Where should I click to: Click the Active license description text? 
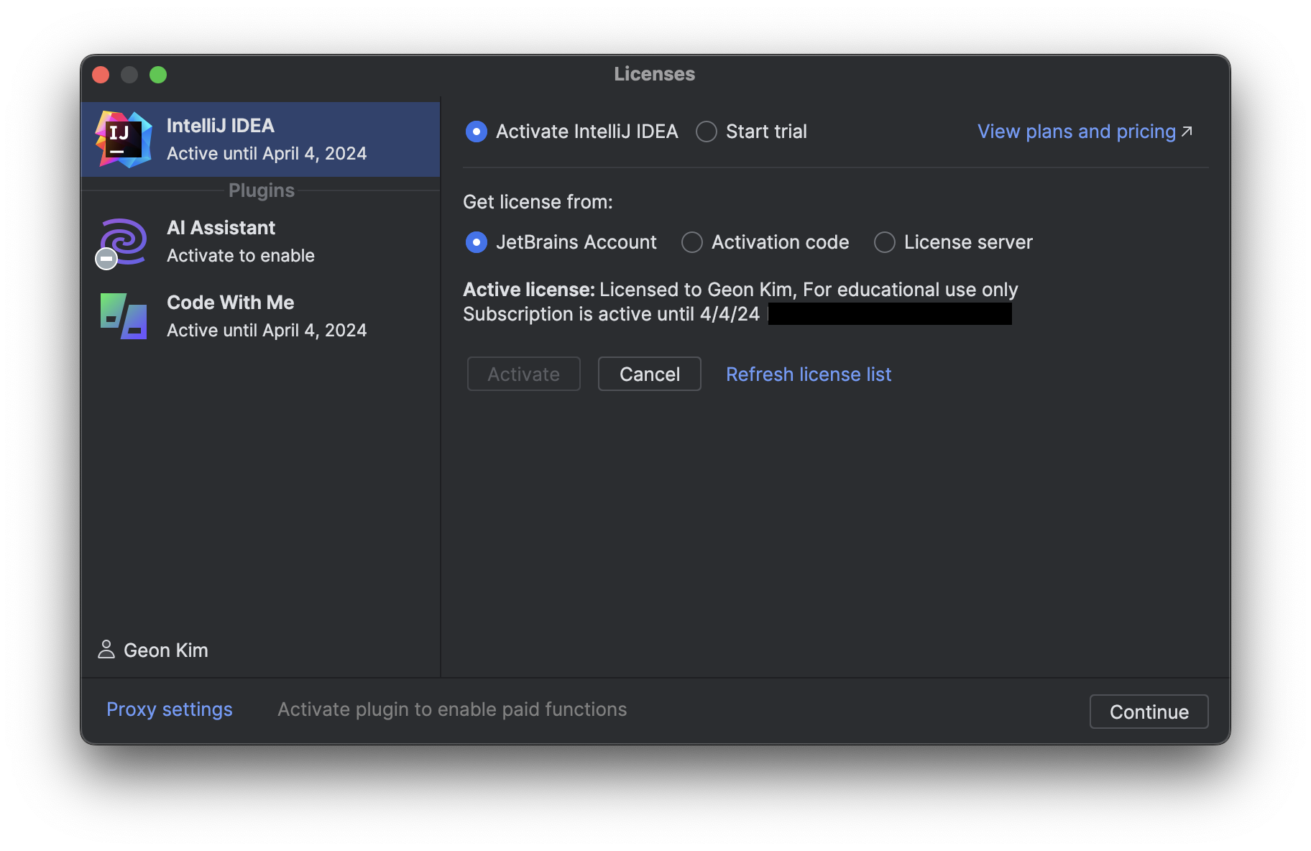pyautogui.click(x=740, y=290)
